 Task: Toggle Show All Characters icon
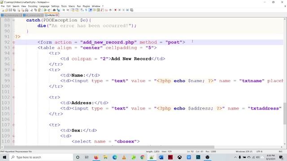(86, 10)
